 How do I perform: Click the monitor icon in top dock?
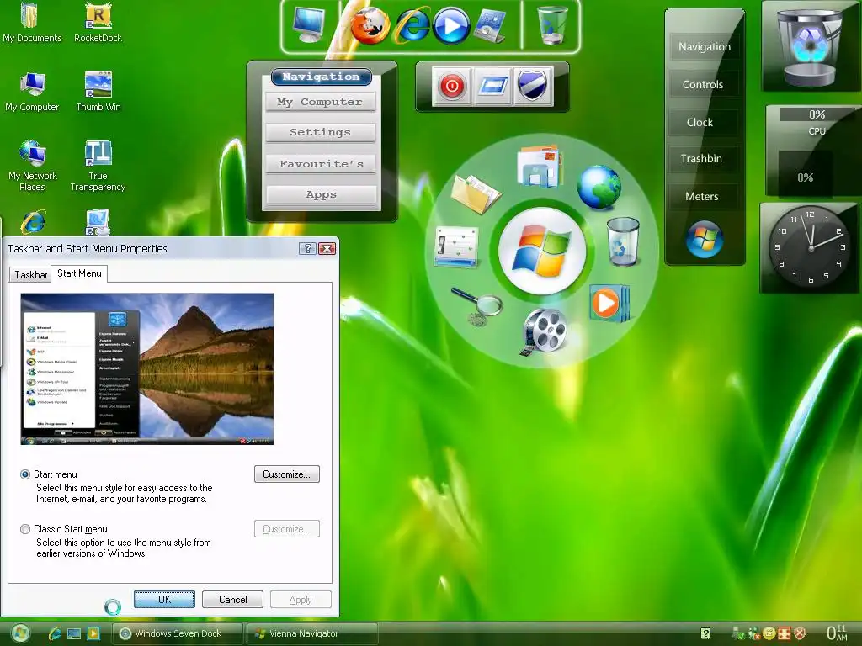[x=308, y=24]
